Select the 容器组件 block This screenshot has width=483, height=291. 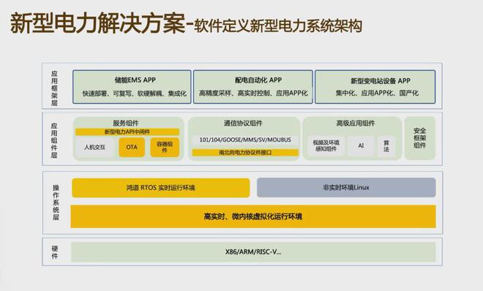pos(165,148)
